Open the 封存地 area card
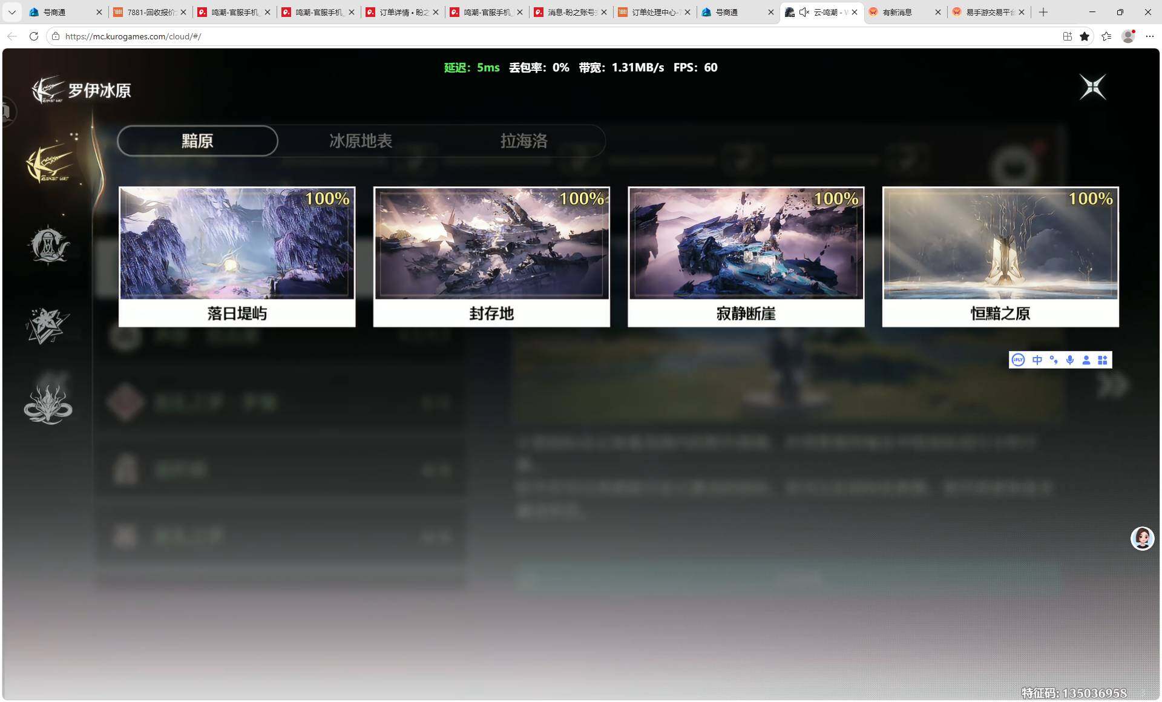 491,257
